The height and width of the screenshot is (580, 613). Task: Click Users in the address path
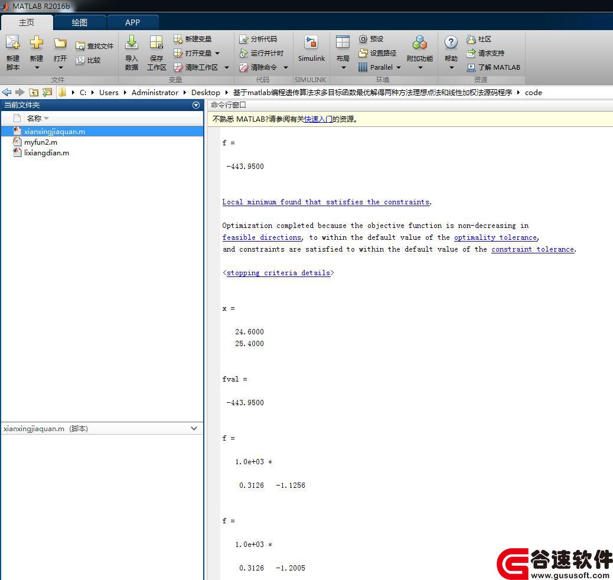pyautogui.click(x=109, y=93)
